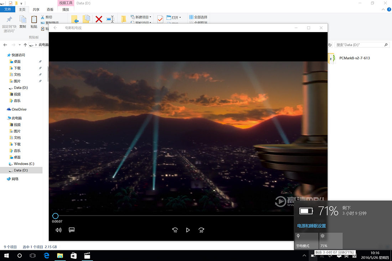The height and width of the screenshot is (261, 392).
Task: Skip back 10 seconds in the video
Action: (175, 230)
